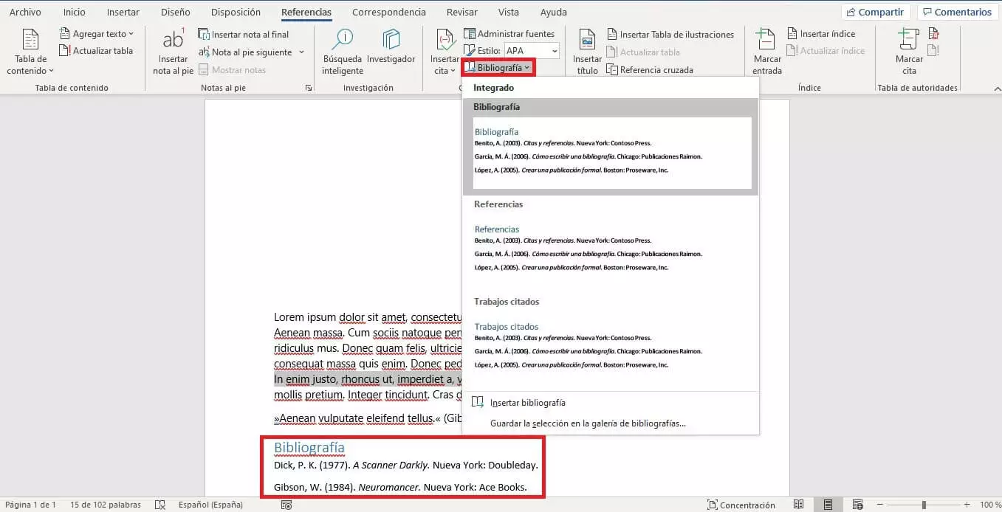1002x512 pixels.
Task: Click the Marcar entrada icon
Action: (x=767, y=52)
